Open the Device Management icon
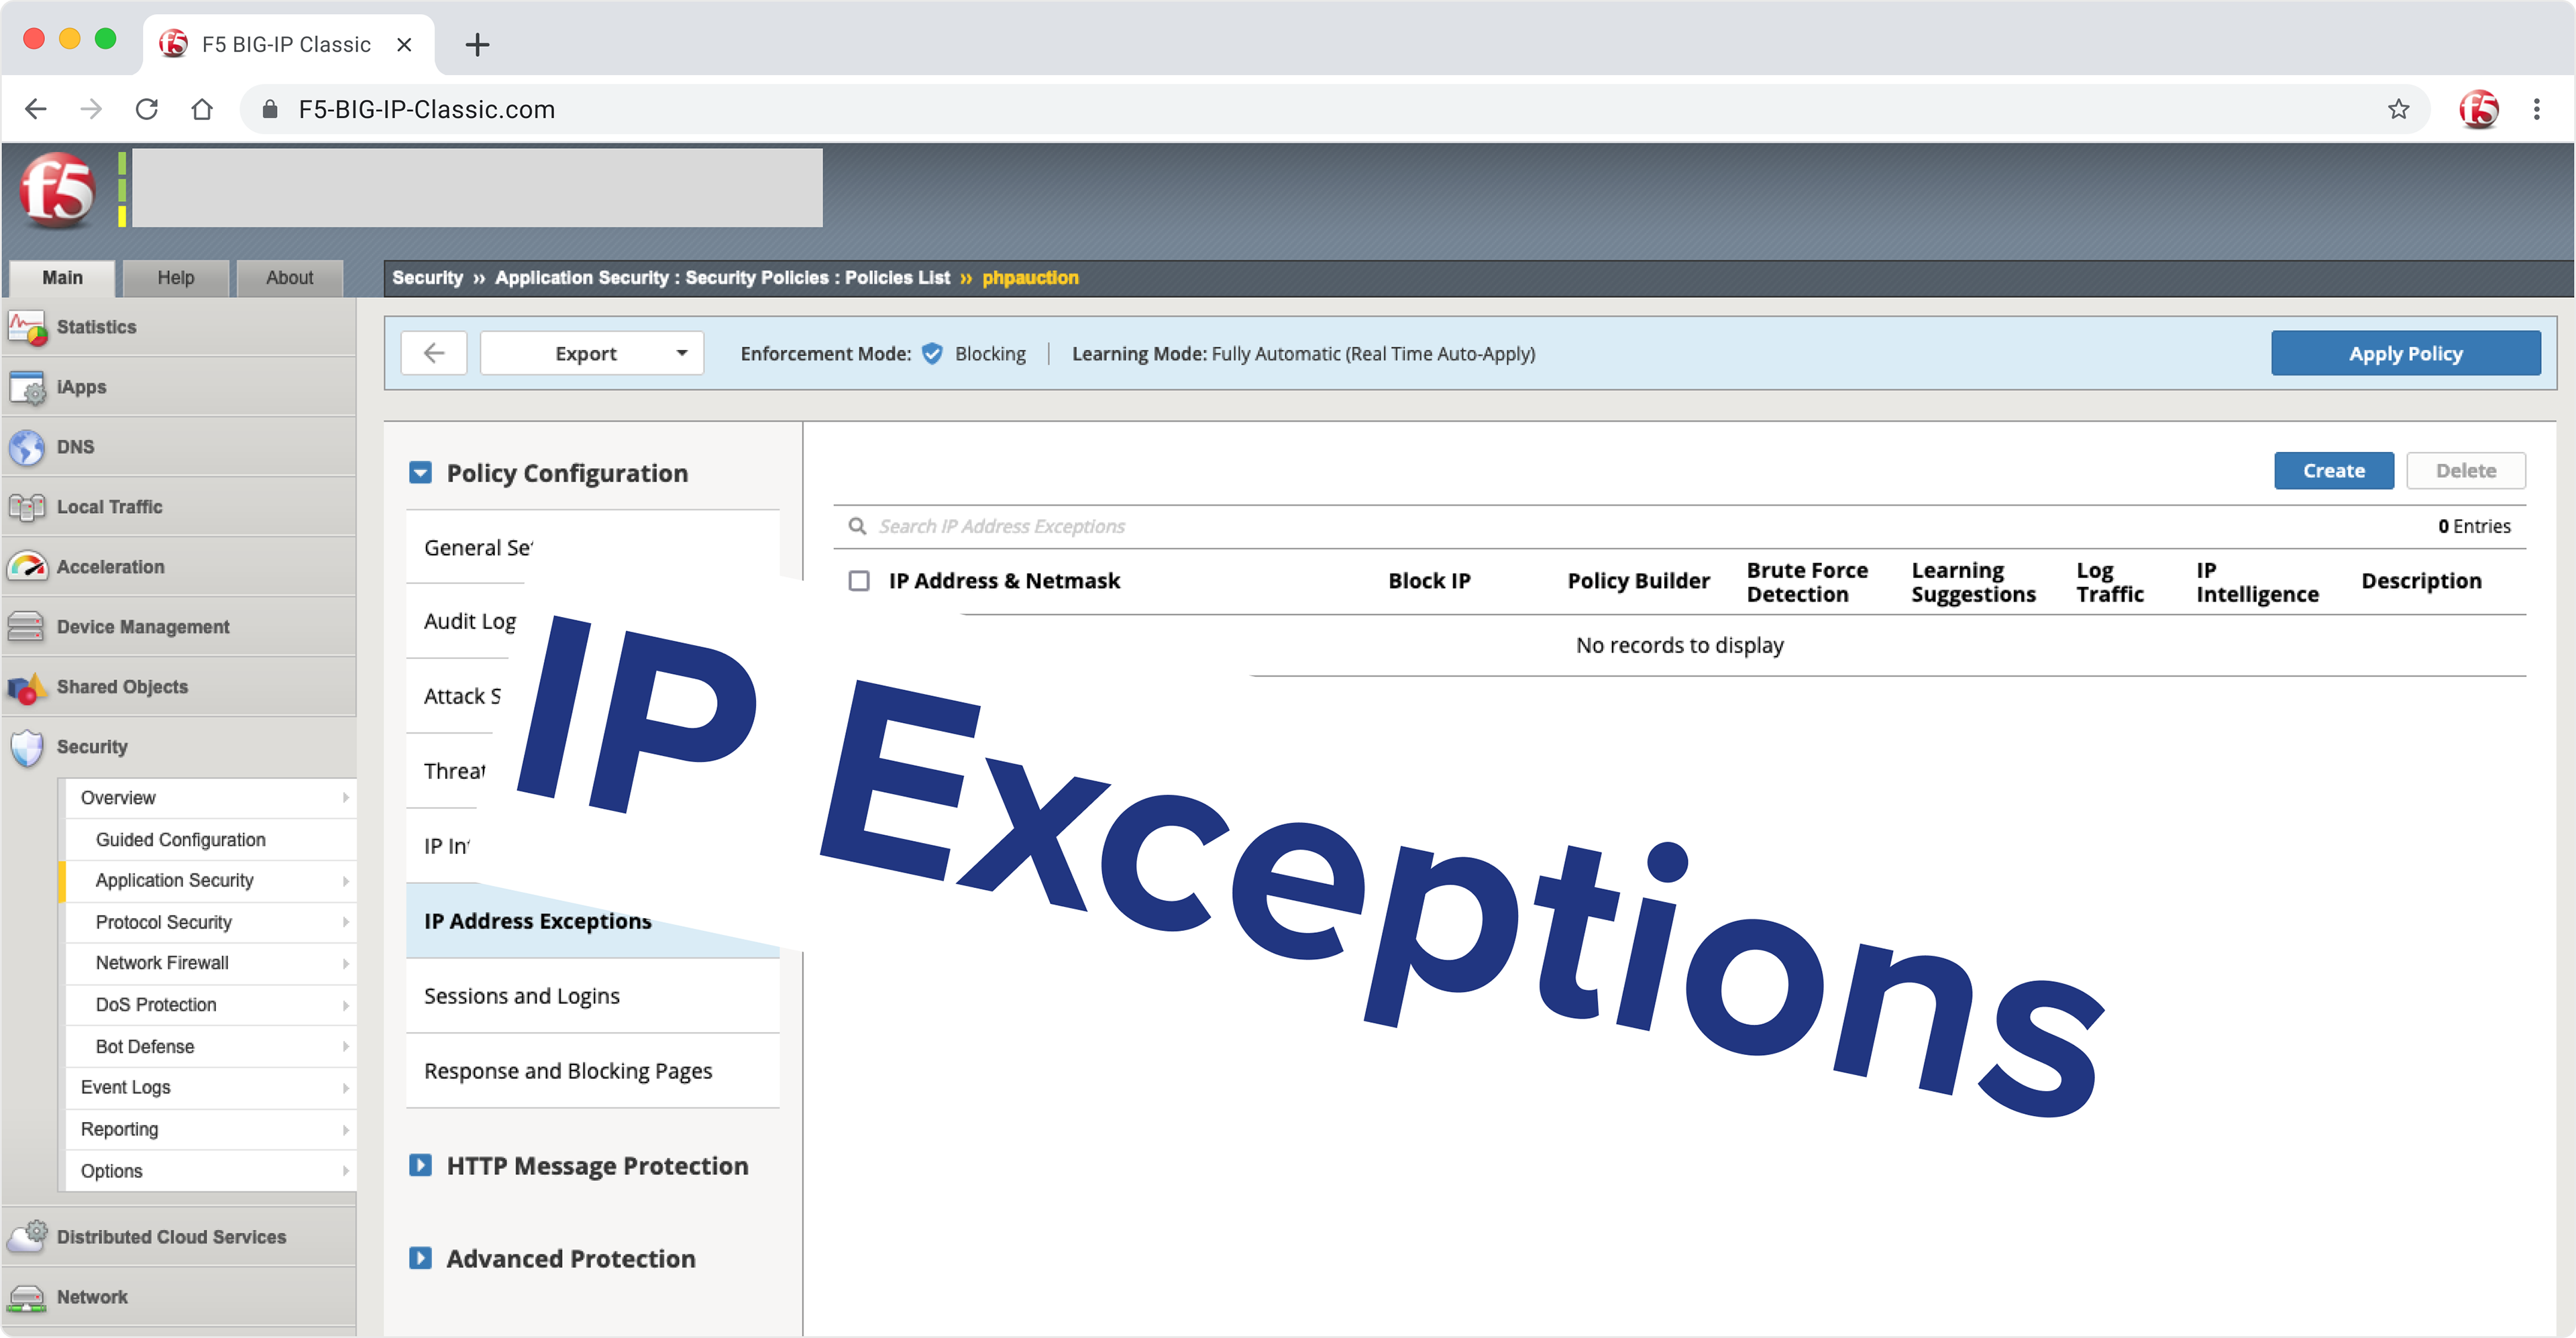The height and width of the screenshot is (1338, 2576). tap(27, 627)
